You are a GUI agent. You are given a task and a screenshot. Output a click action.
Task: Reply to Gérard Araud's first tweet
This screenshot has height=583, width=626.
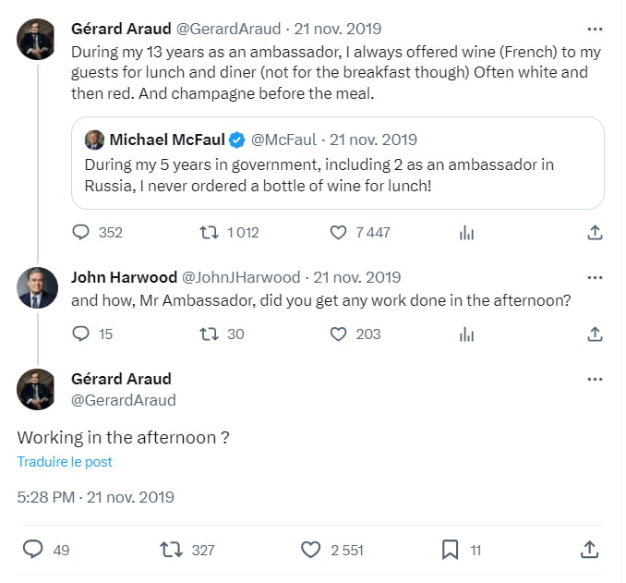pyautogui.click(x=81, y=233)
